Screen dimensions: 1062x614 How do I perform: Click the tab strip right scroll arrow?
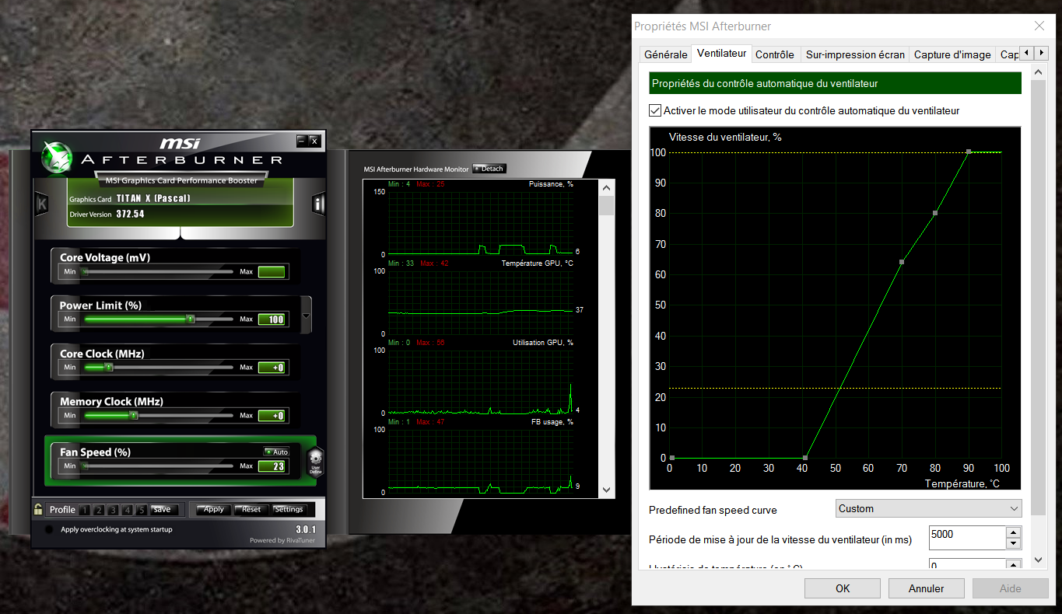(1041, 53)
